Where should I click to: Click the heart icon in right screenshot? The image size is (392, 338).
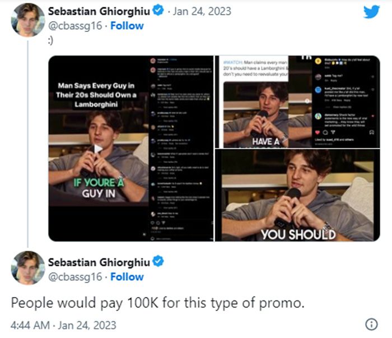[x=318, y=132]
